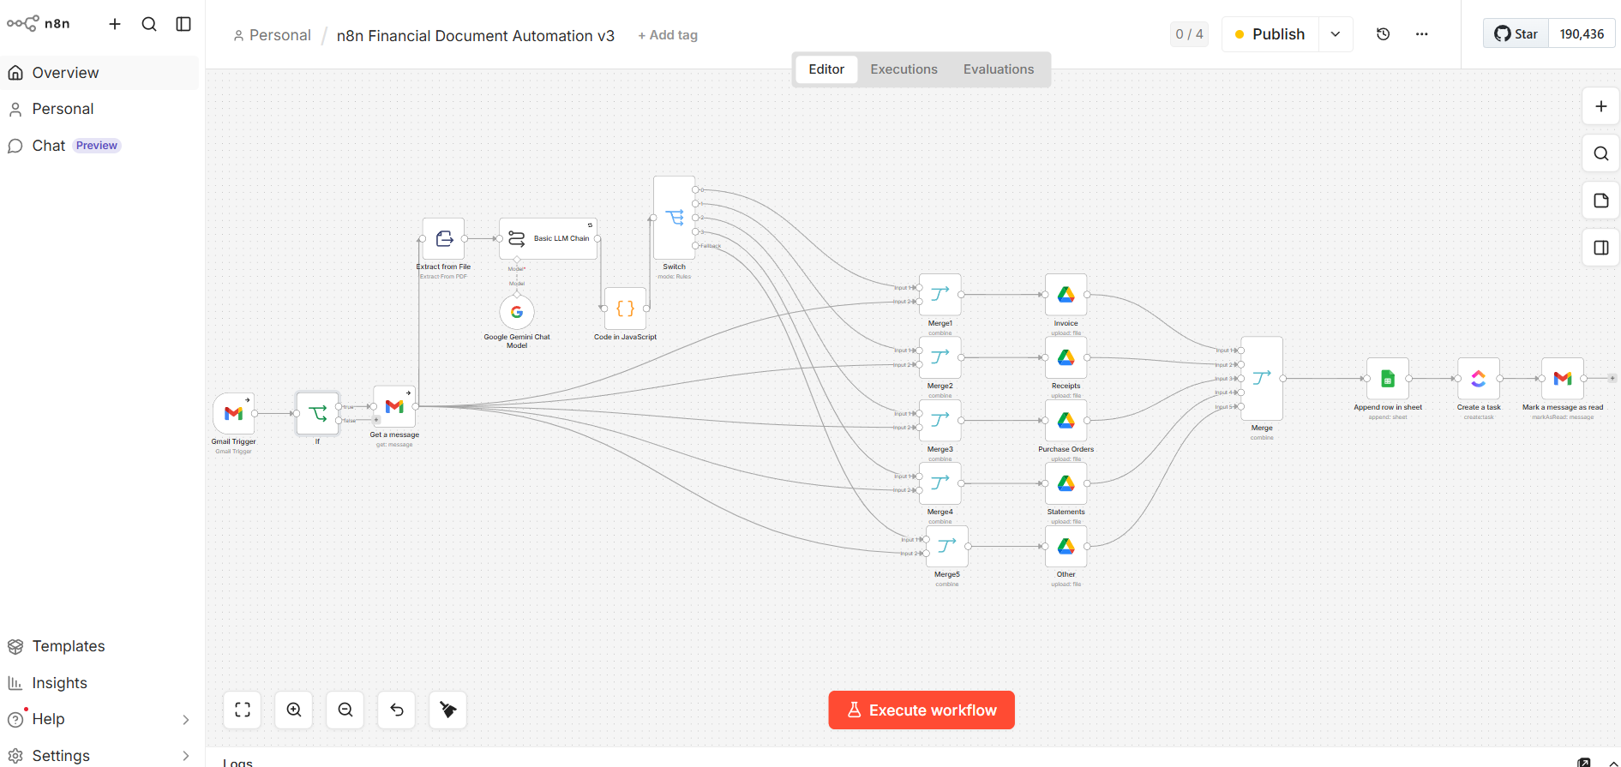Open Personal project in sidebar
Image resolution: width=1621 pixels, height=767 pixels.
[x=99, y=109]
